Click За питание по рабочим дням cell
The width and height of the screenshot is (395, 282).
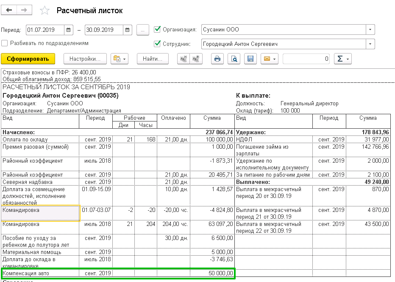pyautogui.click(x=274, y=175)
